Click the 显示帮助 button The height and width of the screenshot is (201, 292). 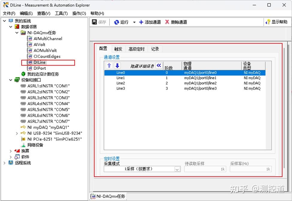[276, 22]
